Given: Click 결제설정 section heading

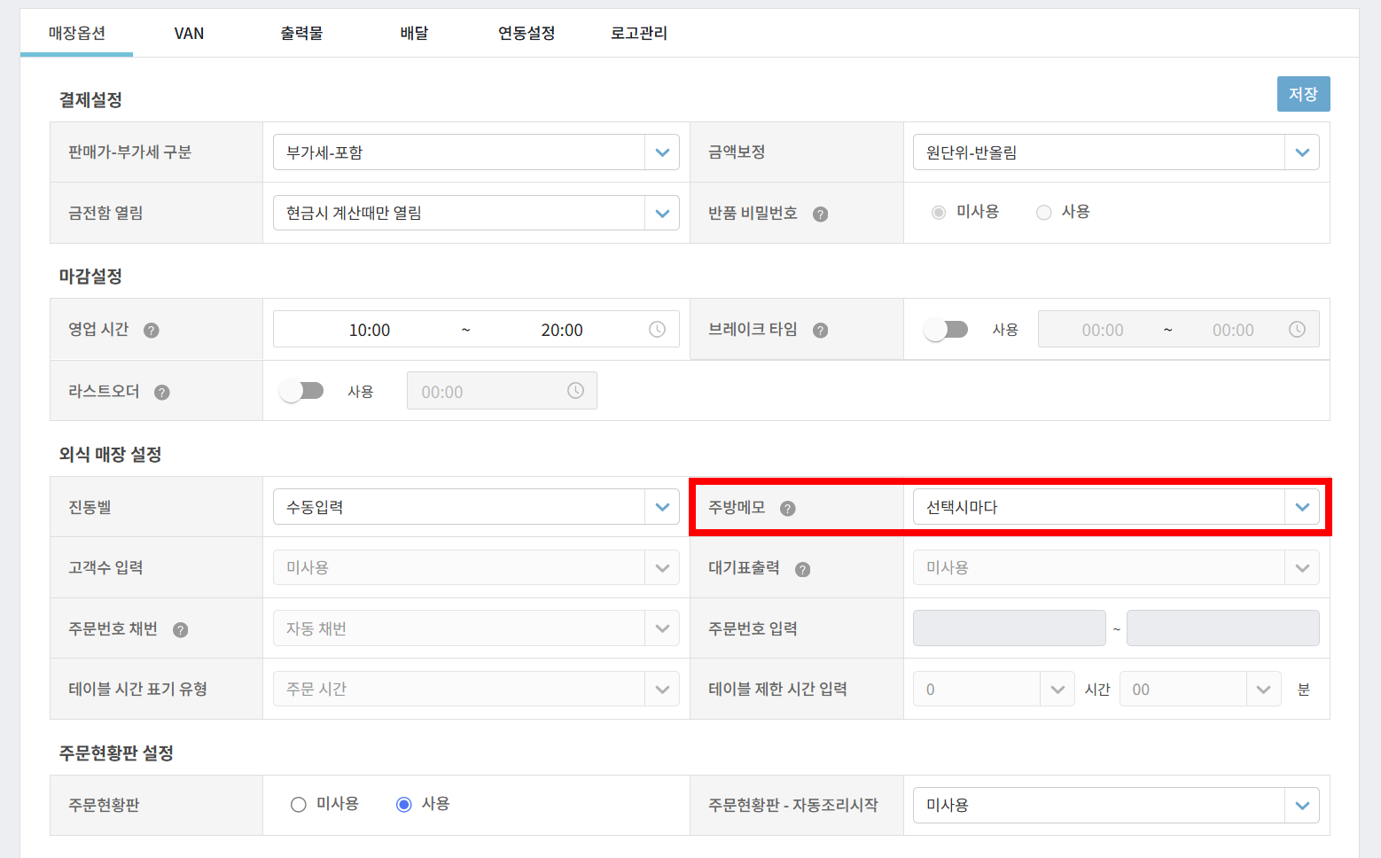Looking at the screenshot, I should 90,100.
